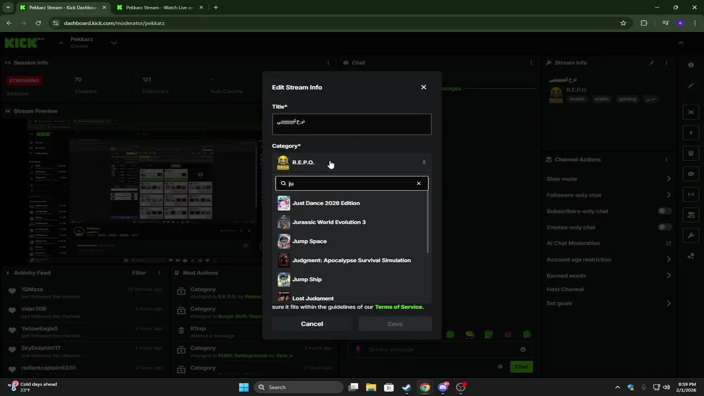Click the category list scrollbar
Viewport: 704px width, 396px height.
pyautogui.click(x=427, y=223)
